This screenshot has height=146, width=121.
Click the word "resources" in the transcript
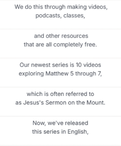75,36
